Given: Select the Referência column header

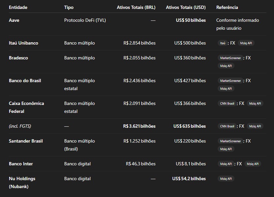Looking at the screenshot, I should point(227,7).
